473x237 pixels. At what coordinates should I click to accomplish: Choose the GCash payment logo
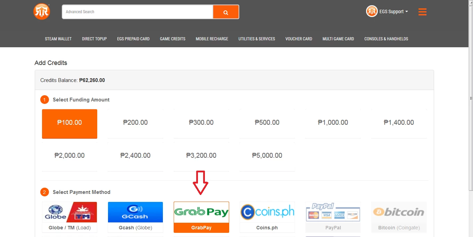[135, 212]
